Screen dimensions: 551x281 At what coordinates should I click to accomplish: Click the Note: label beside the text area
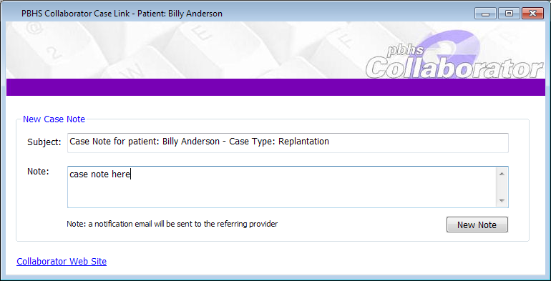tap(38, 172)
